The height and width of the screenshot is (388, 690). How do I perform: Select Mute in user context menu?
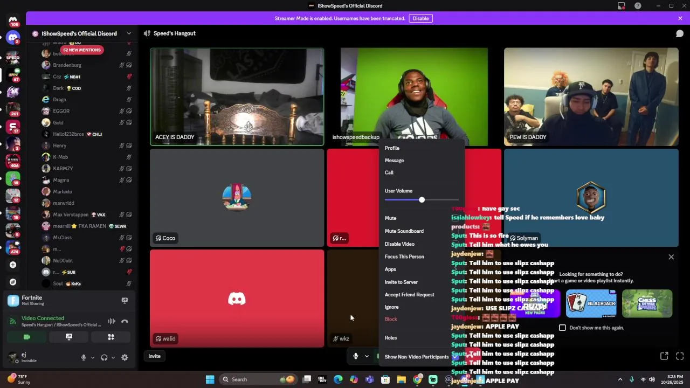pos(422,218)
